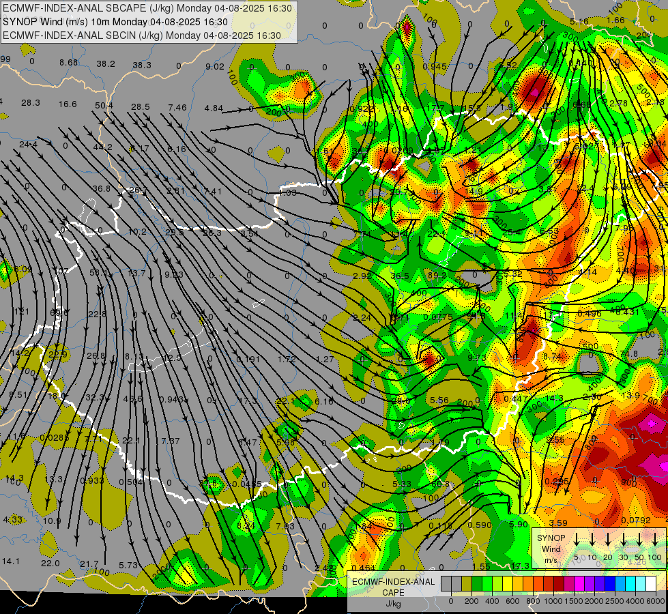This screenshot has width=668, height=614.
Task: Click the 4.84 value on map
Action: tap(214, 108)
